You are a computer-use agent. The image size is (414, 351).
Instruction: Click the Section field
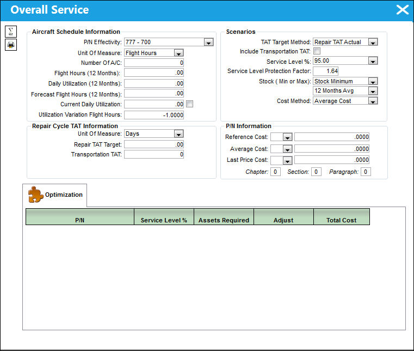click(x=316, y=172)
